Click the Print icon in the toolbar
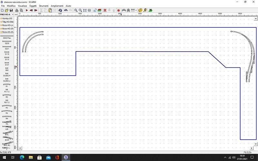This screenshot has width=258, height=161. 17,10
